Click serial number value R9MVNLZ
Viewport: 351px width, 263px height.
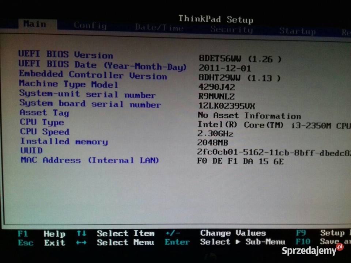point(216,96)
